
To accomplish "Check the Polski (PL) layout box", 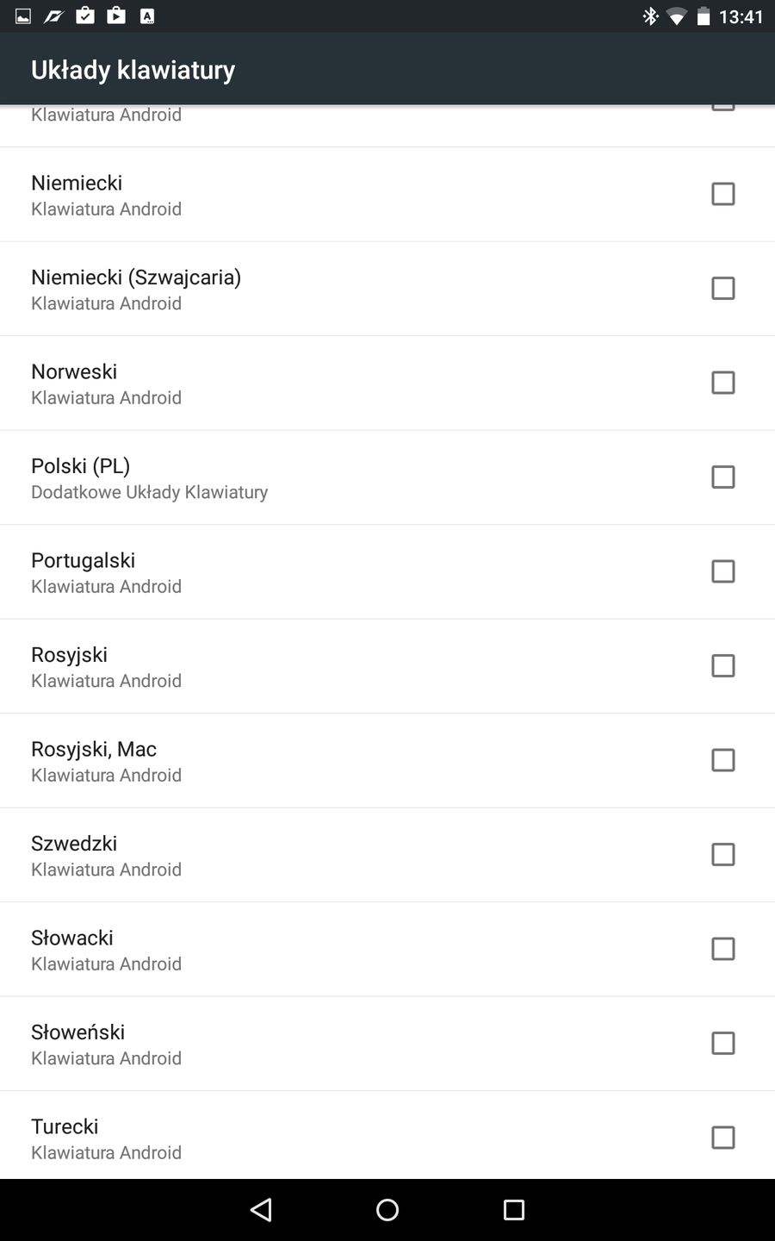I will click(x=723, y=477).
